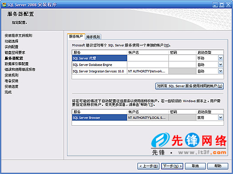This screenshot has height=174, width=233.
Task: Use same account for all SQL Server services button
Action: [189, 86]
